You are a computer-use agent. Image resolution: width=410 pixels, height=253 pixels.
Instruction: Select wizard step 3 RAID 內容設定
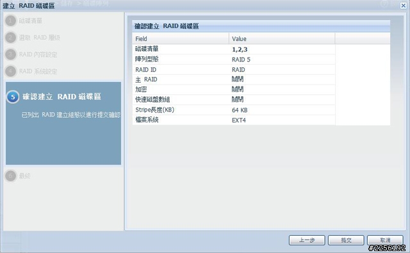pyautogui.click(x=31, y=54)
